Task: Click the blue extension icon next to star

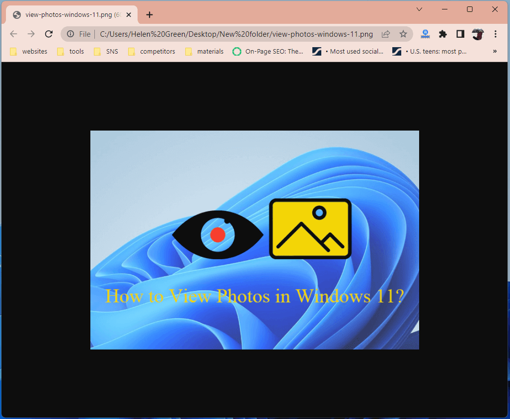Action: [425, 34]
